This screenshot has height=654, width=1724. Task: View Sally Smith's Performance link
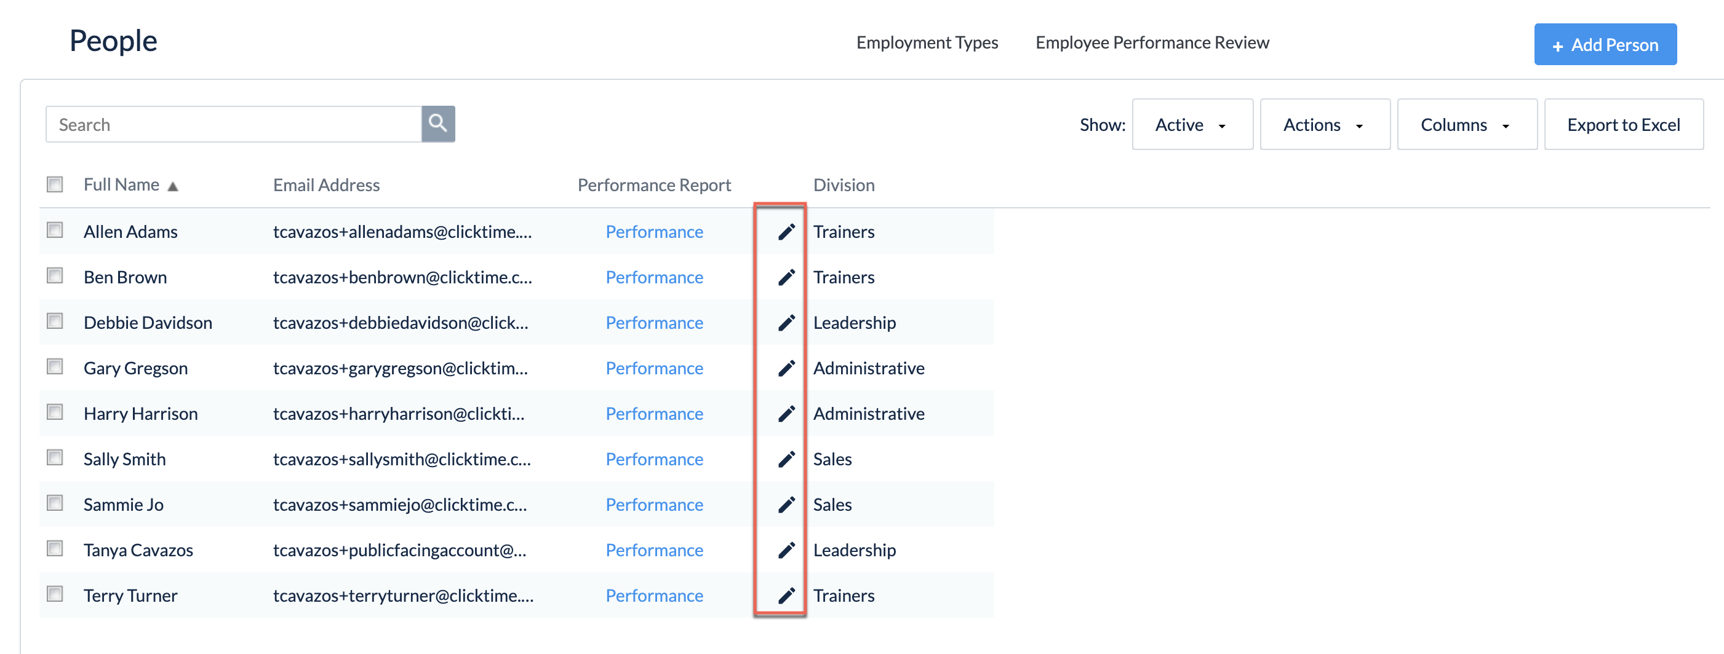tap(654, 459)
